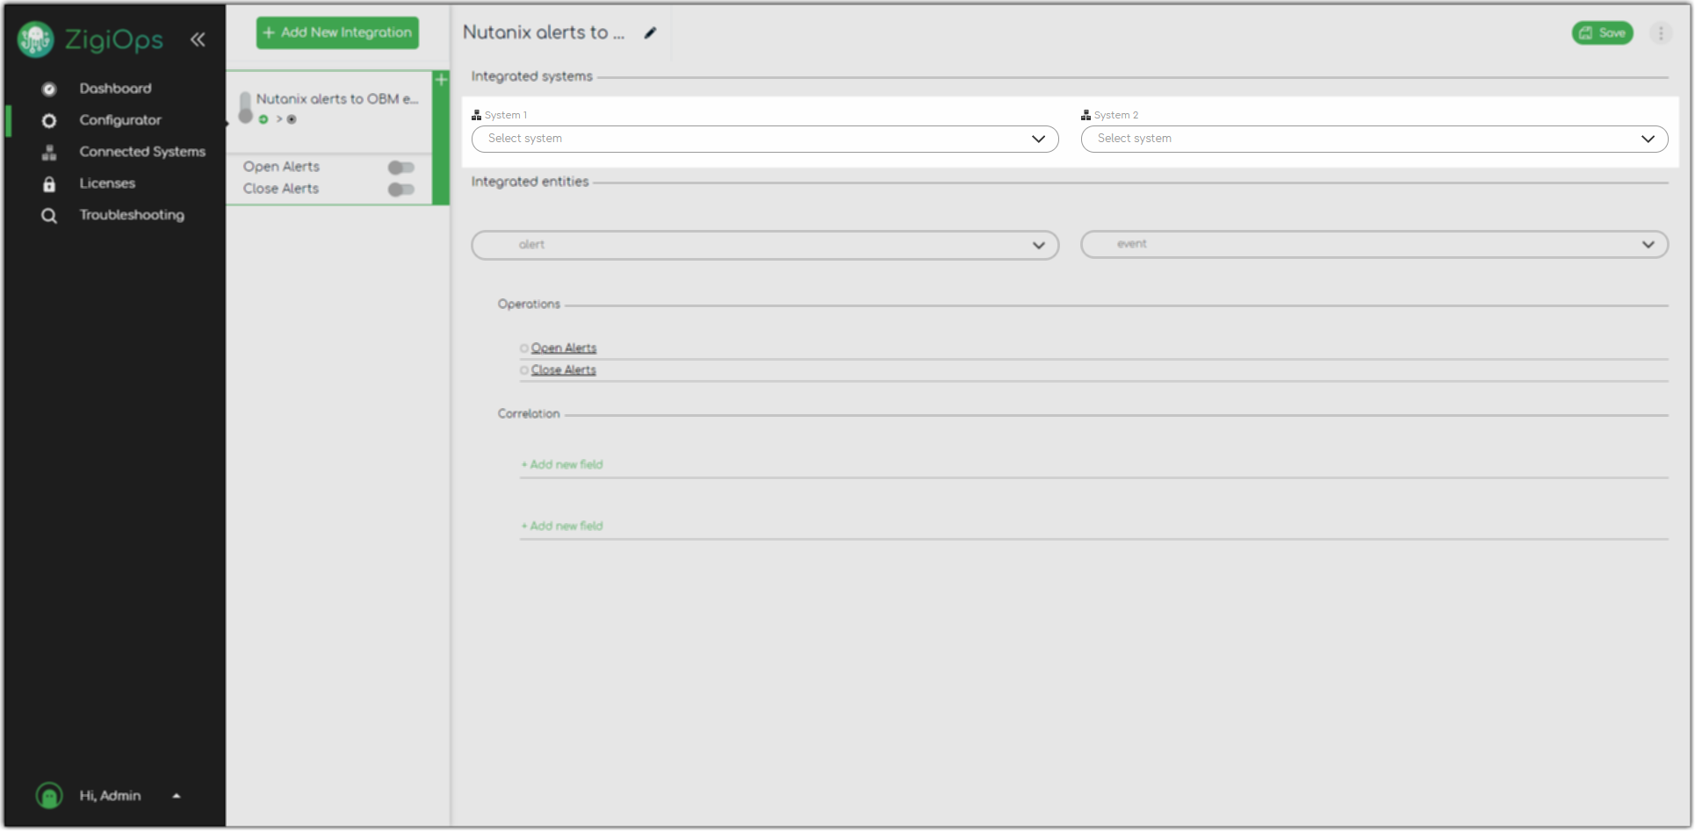Click the Integrated entities section heading
The height and width of the screenshot is (831, 1695).
(530, 182)
